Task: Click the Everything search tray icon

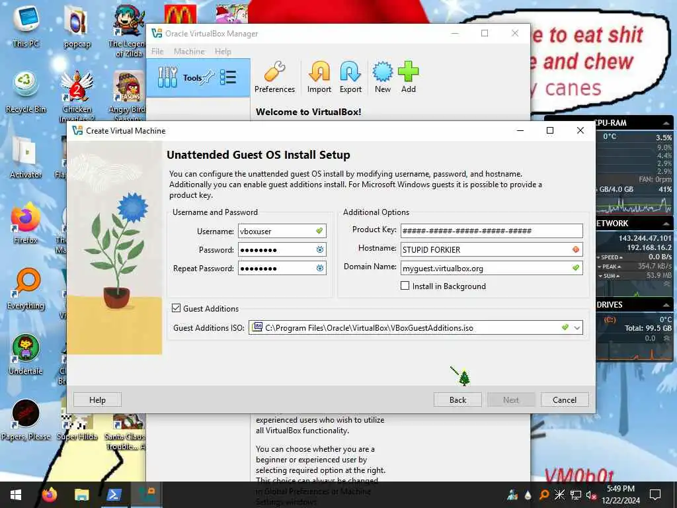Action: (x=543, y=495)
